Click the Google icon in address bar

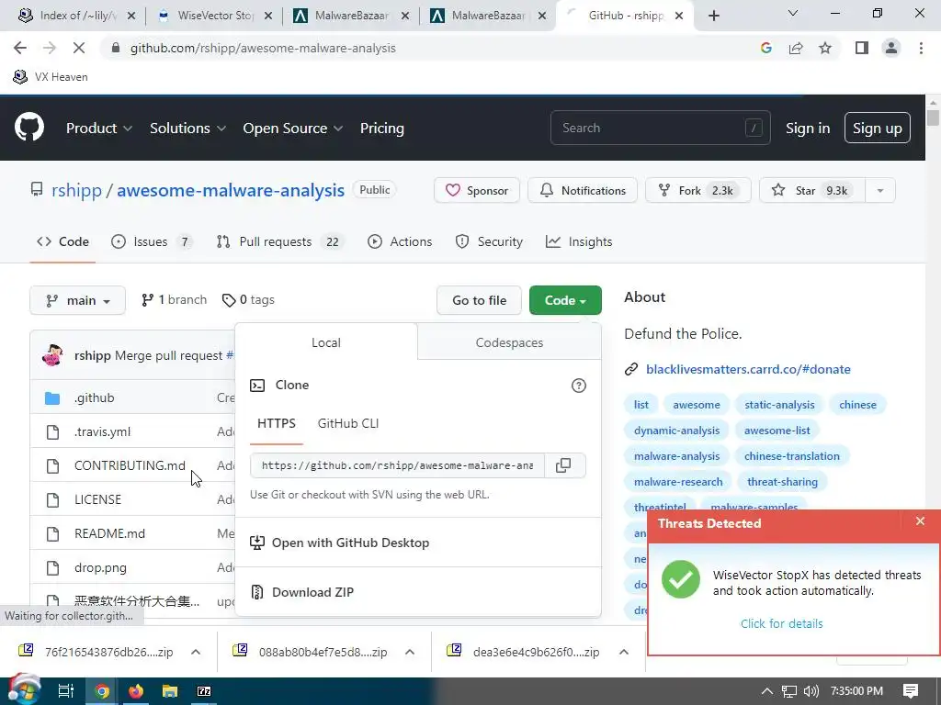(765, 48)
